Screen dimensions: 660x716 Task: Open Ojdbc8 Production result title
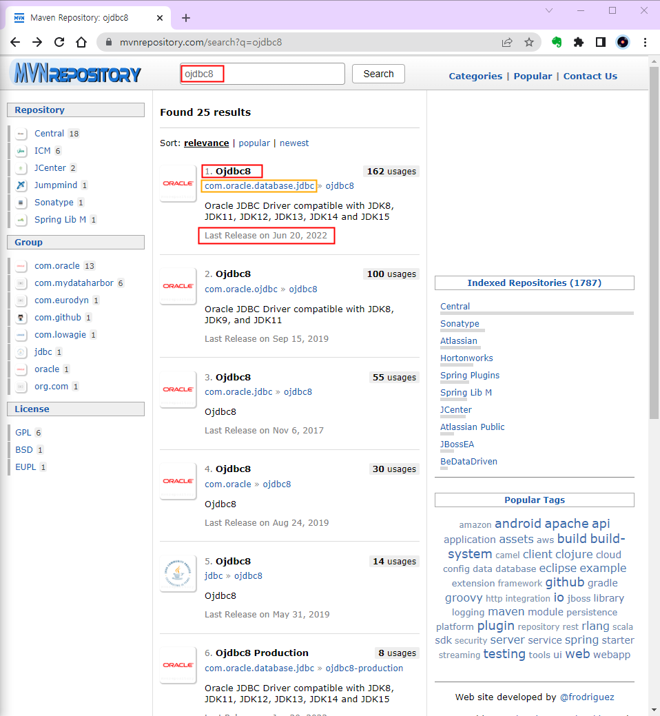(262, 653)
